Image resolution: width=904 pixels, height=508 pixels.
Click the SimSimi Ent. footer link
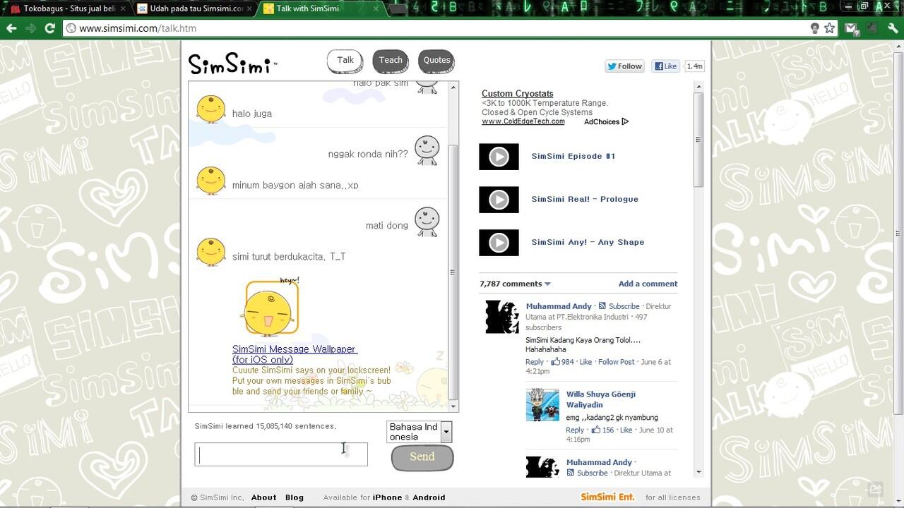point(607,497)
